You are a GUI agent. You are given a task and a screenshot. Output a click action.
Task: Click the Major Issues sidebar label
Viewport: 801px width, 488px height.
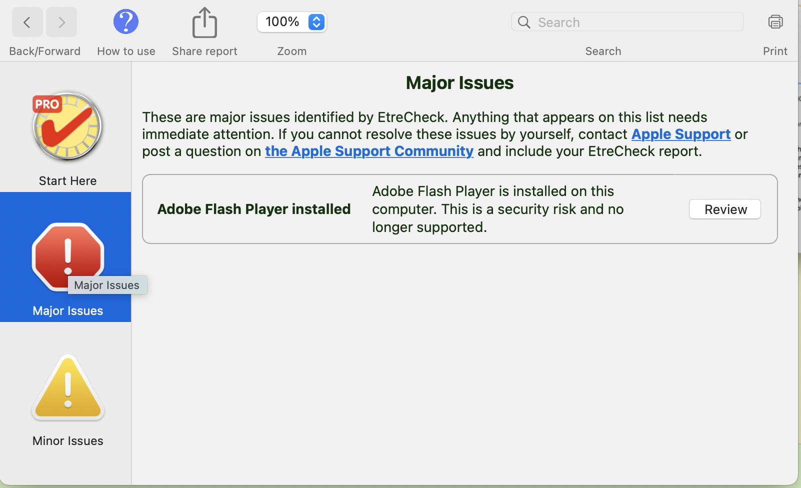tap(68, 311)
